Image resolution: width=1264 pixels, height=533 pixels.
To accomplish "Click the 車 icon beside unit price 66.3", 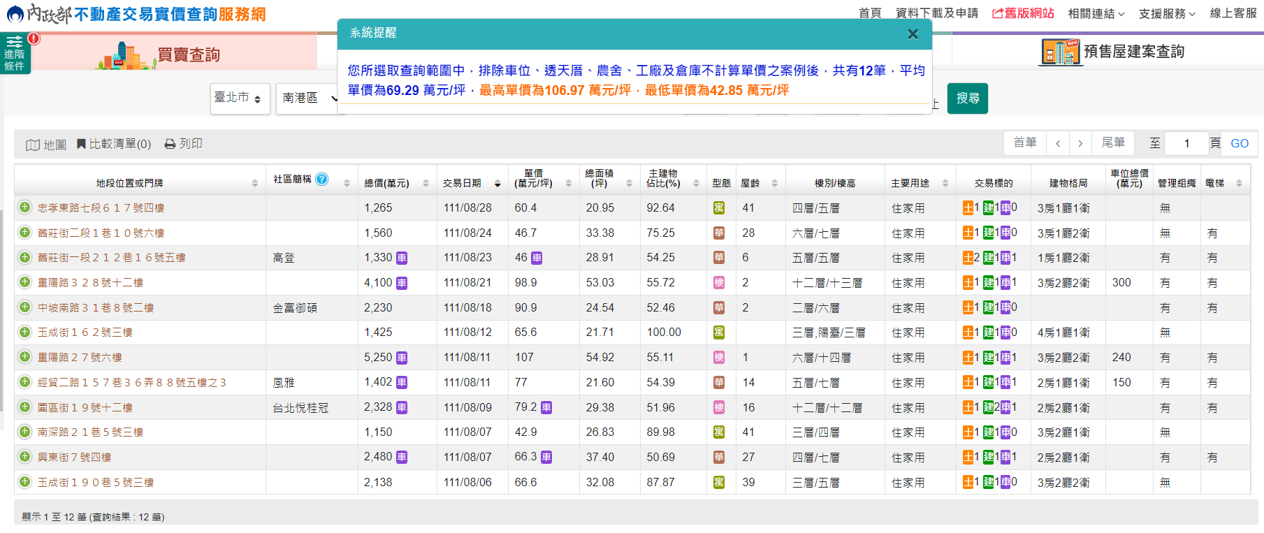I will tap(546, 458).
